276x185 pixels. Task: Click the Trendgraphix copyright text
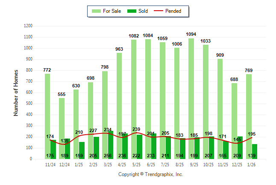coord(150,175)
